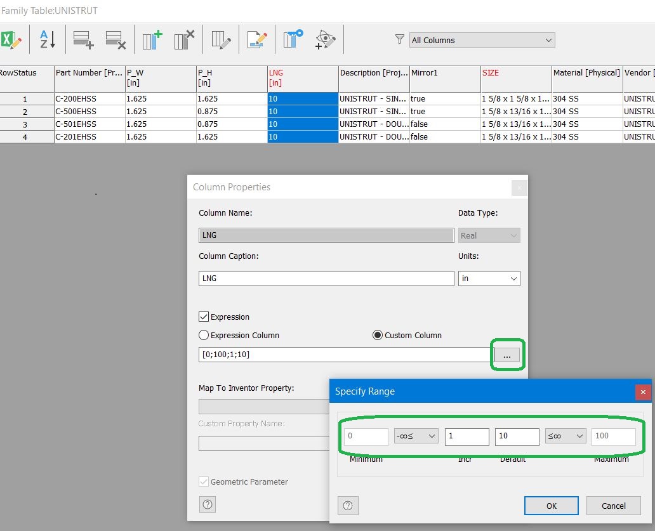Click the filter icon beside All Columns
Viewport: 655px width, 531px height.
399,39
